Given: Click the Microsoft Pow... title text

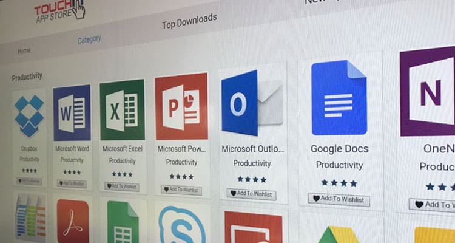Looking at the screenshot, I should tap(182, 149).
